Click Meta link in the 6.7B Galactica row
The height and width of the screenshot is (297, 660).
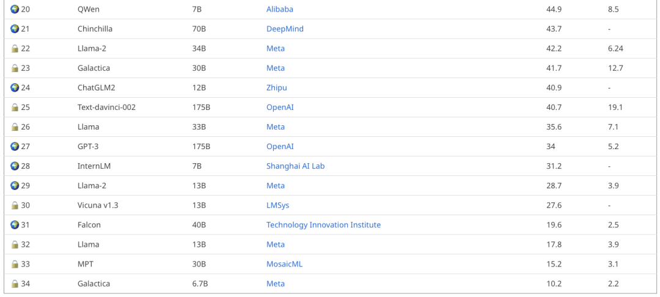(x=275, y=284)
